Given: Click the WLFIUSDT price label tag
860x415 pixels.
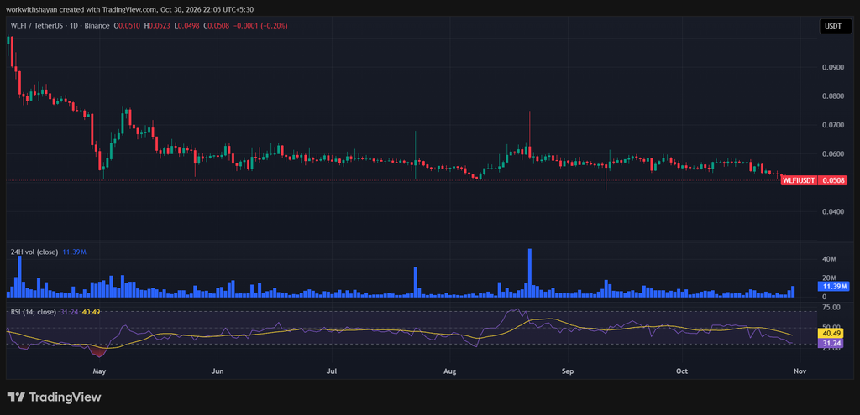Looking at the screenshot, I should click(800, 179).
